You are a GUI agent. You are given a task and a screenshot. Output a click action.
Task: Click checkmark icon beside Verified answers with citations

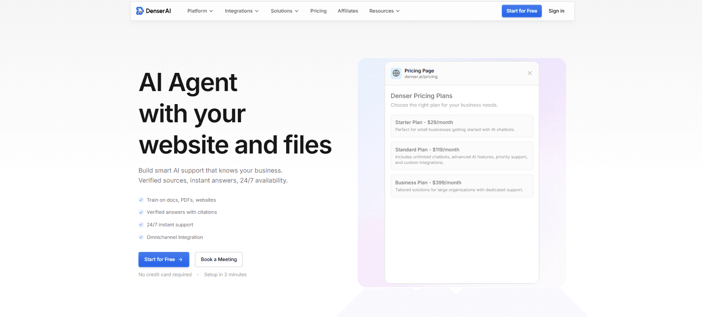pyautogui.click(x=141, y=212)
